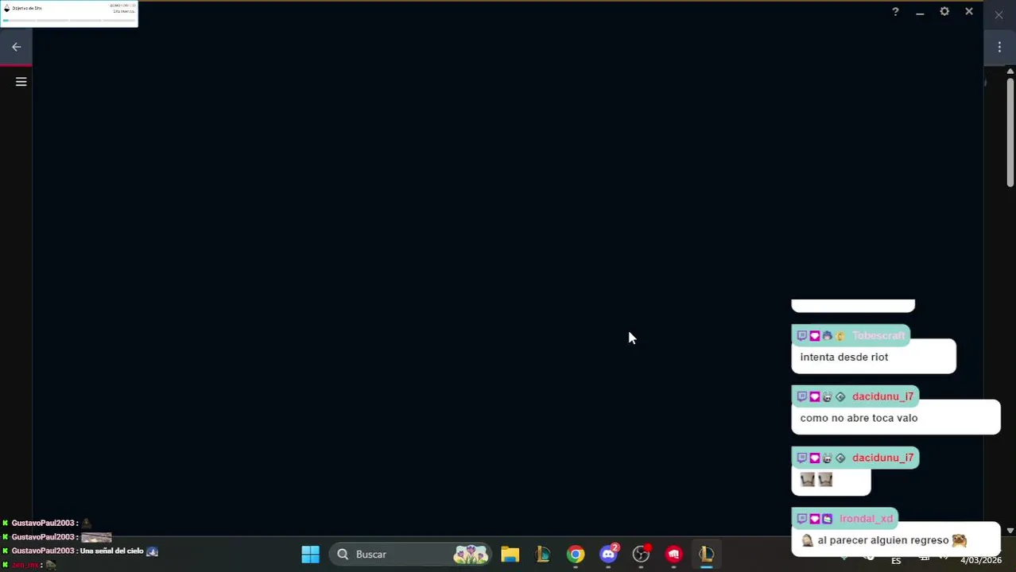1016x572 pixels.
Task: Open the Windows Start menu
Action: (310, 555)
